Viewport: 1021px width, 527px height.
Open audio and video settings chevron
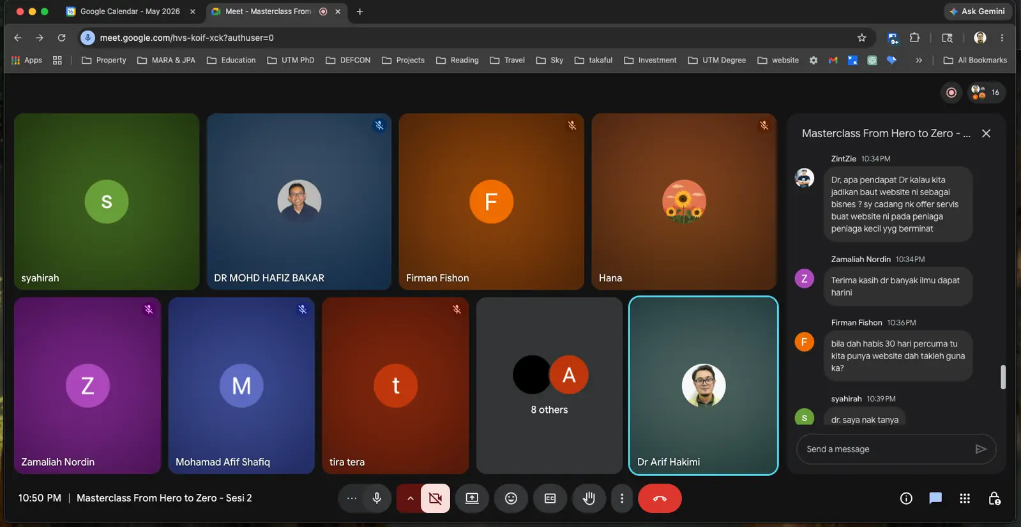(410, 498)
